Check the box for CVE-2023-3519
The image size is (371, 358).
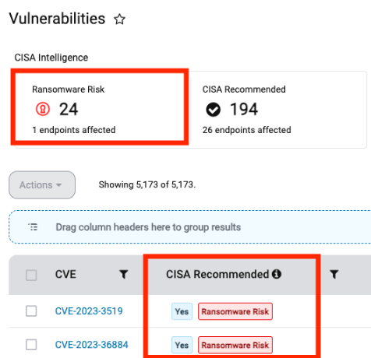(x=31, y=311)
